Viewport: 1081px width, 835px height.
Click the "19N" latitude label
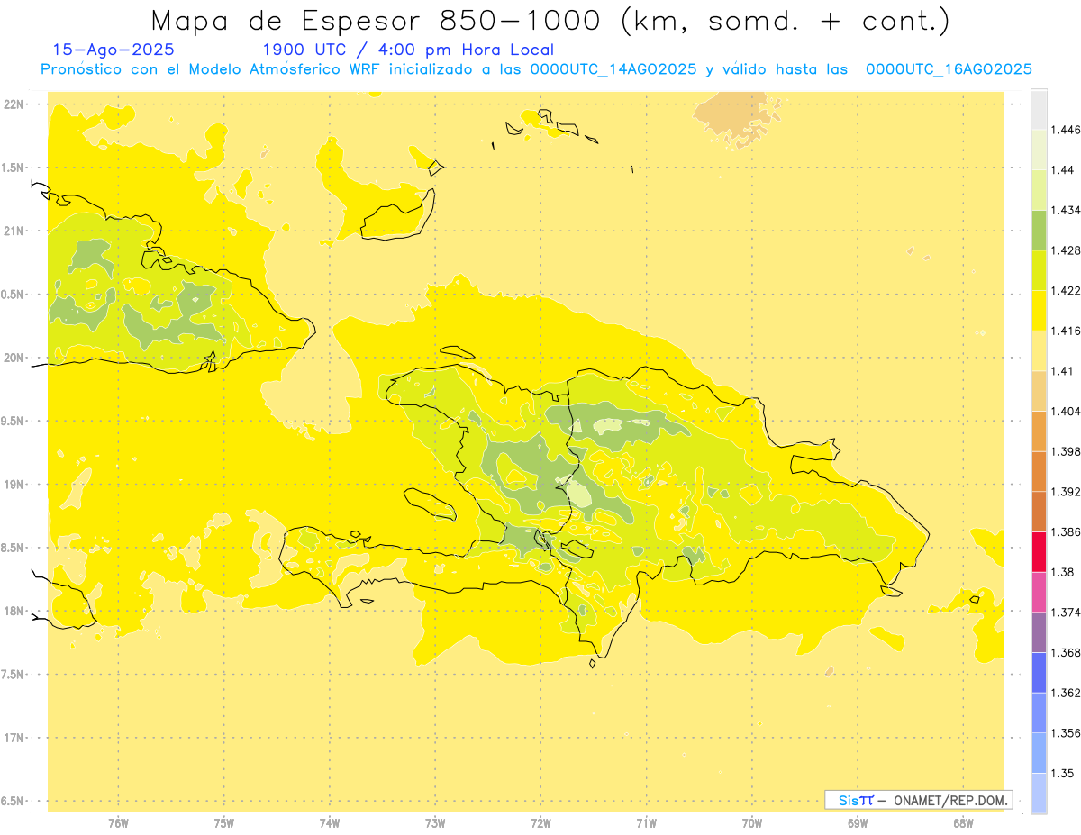pyautogui.click(x=14, y=485)
